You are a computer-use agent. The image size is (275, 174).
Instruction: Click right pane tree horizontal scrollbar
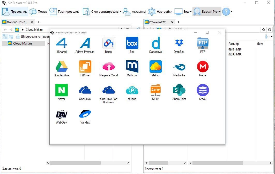[158, 163]
